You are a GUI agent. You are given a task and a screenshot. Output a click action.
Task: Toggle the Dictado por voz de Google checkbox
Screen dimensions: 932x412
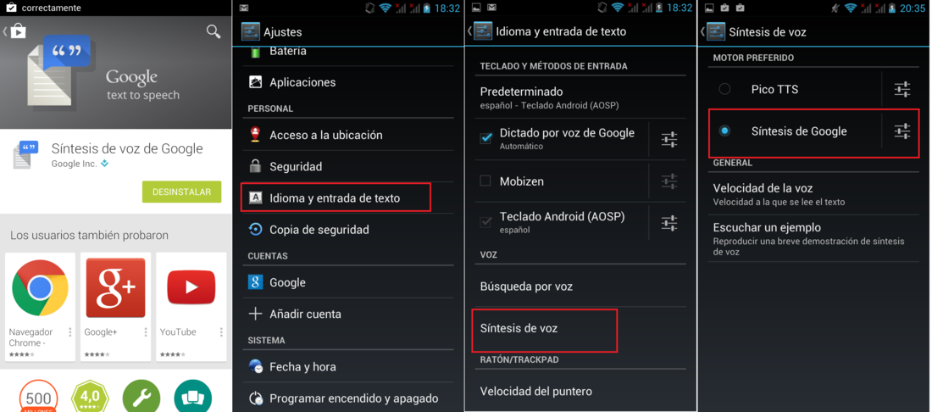[x=485, y=138]
